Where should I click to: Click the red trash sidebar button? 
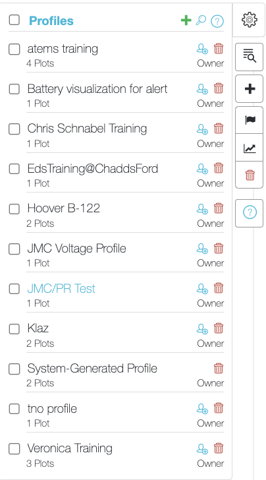[249, 175]
